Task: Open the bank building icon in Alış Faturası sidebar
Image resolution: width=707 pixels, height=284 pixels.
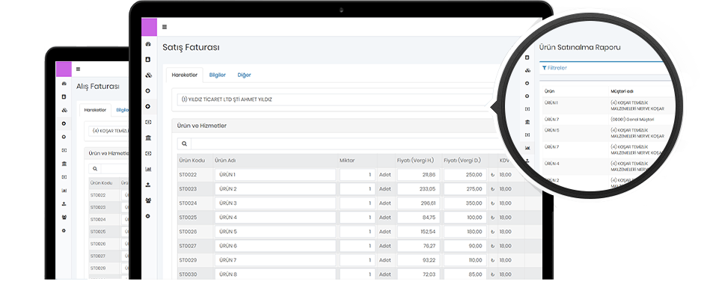Action: [x=64, y=164]
